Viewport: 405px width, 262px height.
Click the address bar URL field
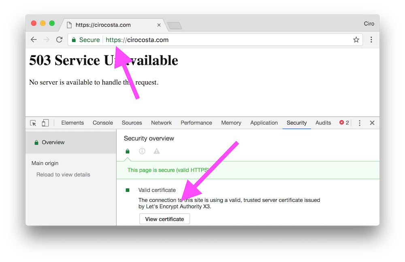pyautogui.click(x=215, y=40)
